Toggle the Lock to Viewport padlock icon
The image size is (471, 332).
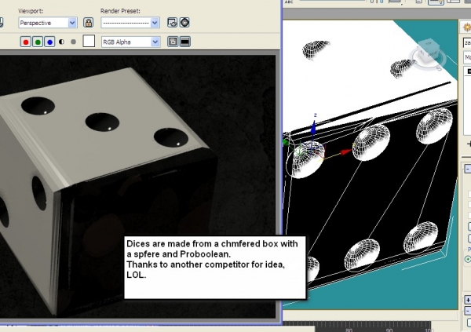(88, 23)
